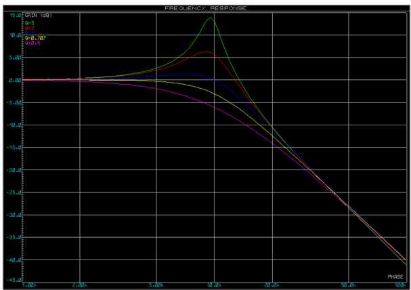This screenshot has height=290, width=411.
Task: Click the -45.0 gain axis value
Action: (x=15, y=281)
